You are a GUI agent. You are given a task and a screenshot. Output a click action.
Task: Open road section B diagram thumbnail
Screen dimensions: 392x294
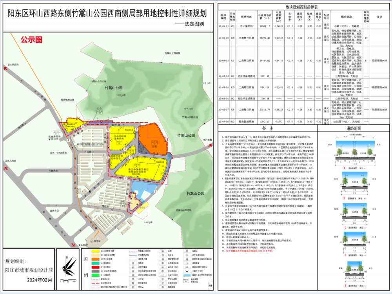(354, 185)
